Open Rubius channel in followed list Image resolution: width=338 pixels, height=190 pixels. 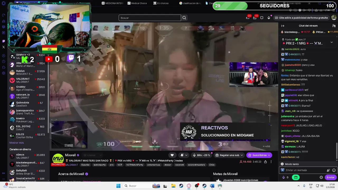tap(27, 72)
